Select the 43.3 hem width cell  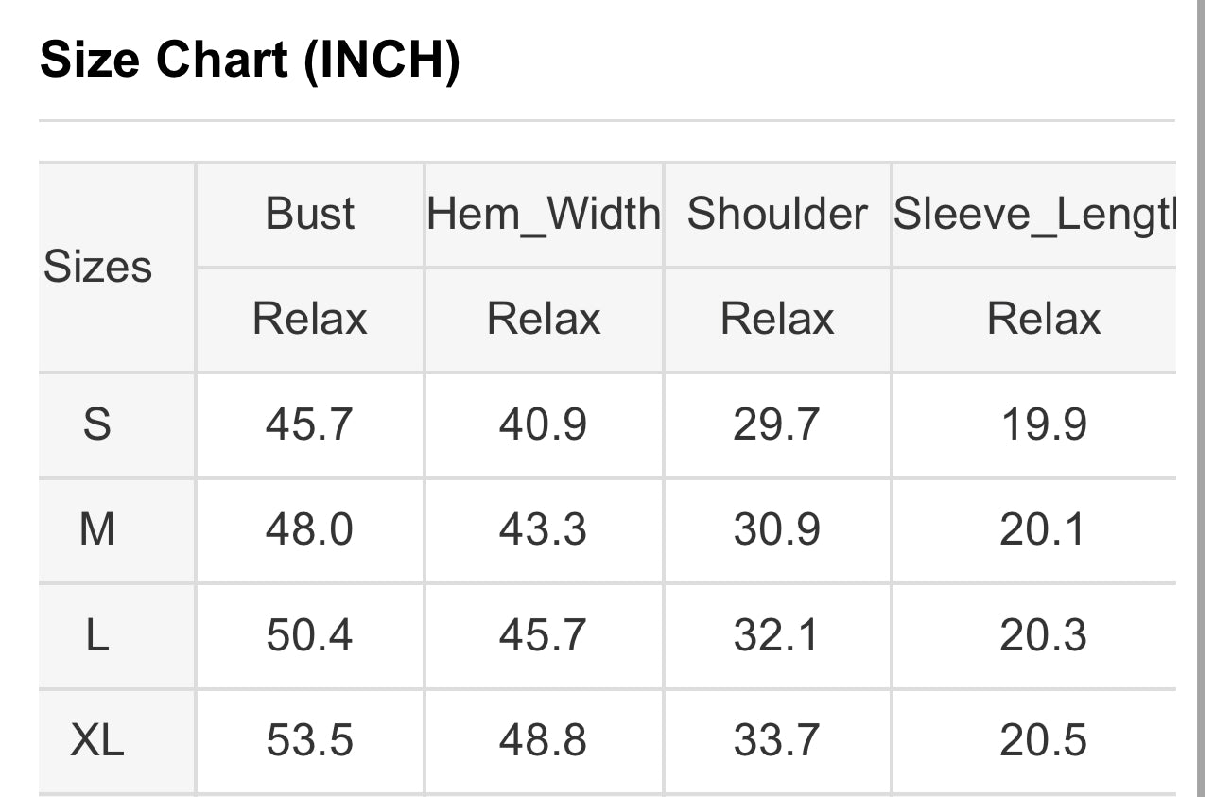click(543, 529)
